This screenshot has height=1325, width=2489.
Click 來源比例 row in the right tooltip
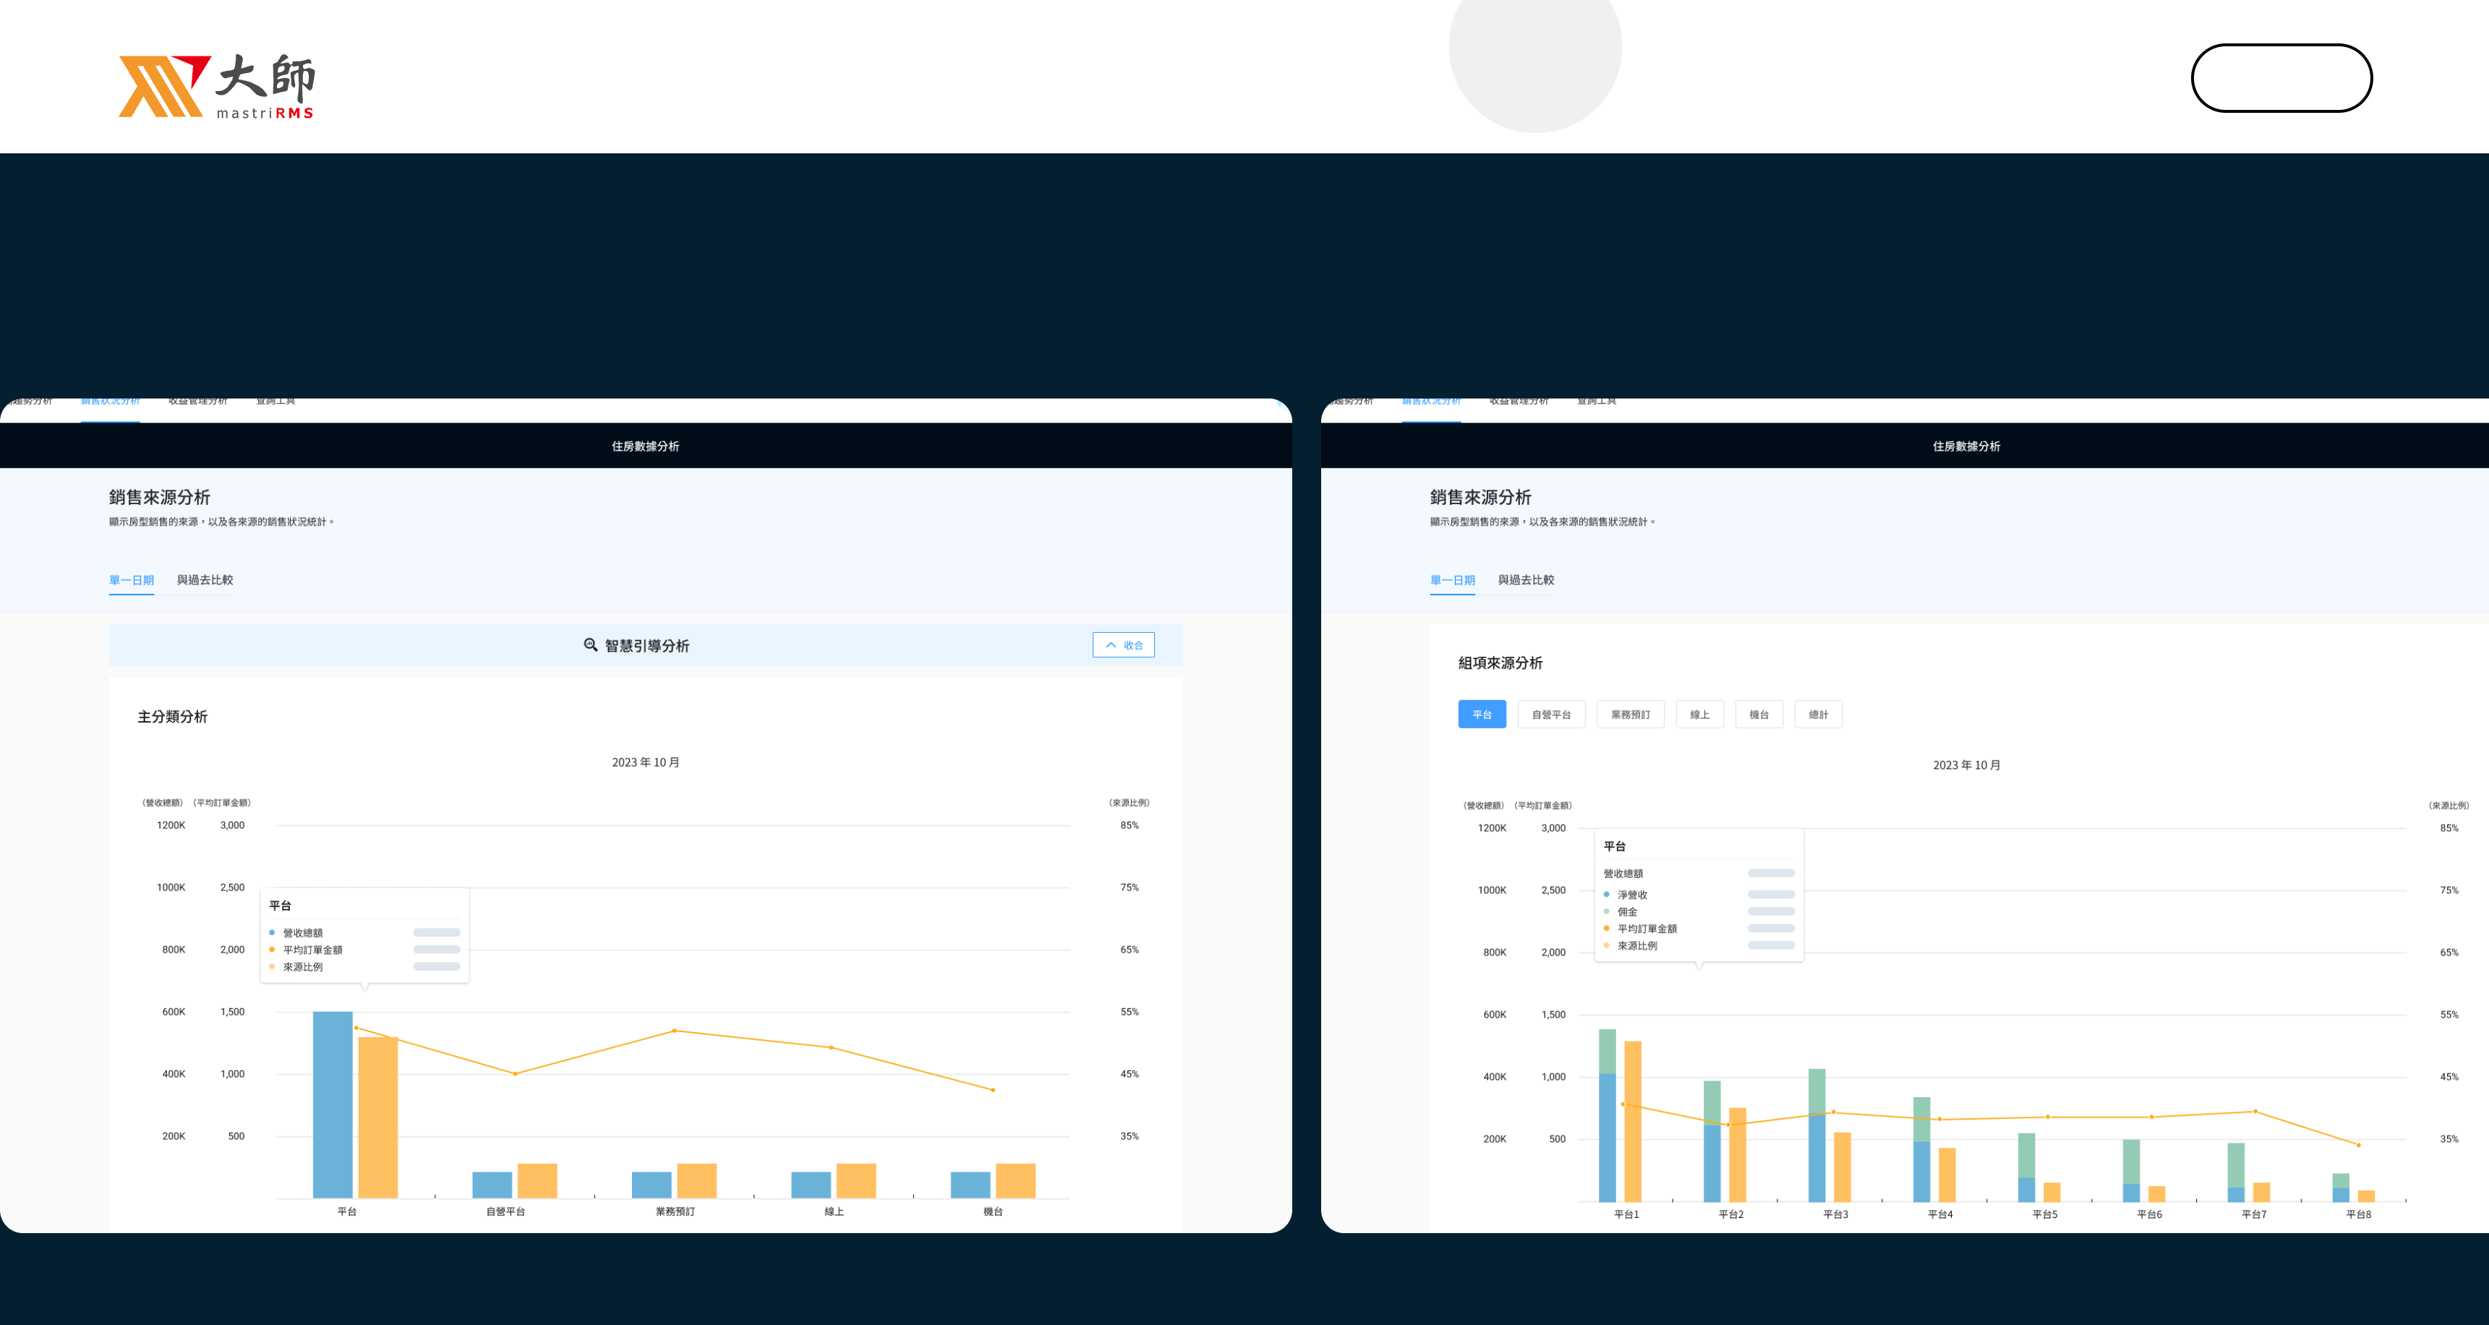point(1699,945)
